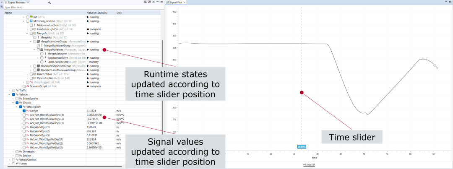The image size is (453, 169).
Task: Expand the Traffic tree node
Action: click(x=10, y=91)
